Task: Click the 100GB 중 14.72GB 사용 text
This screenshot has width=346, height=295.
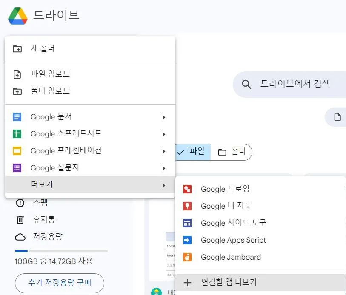Action: coord(54,261)
